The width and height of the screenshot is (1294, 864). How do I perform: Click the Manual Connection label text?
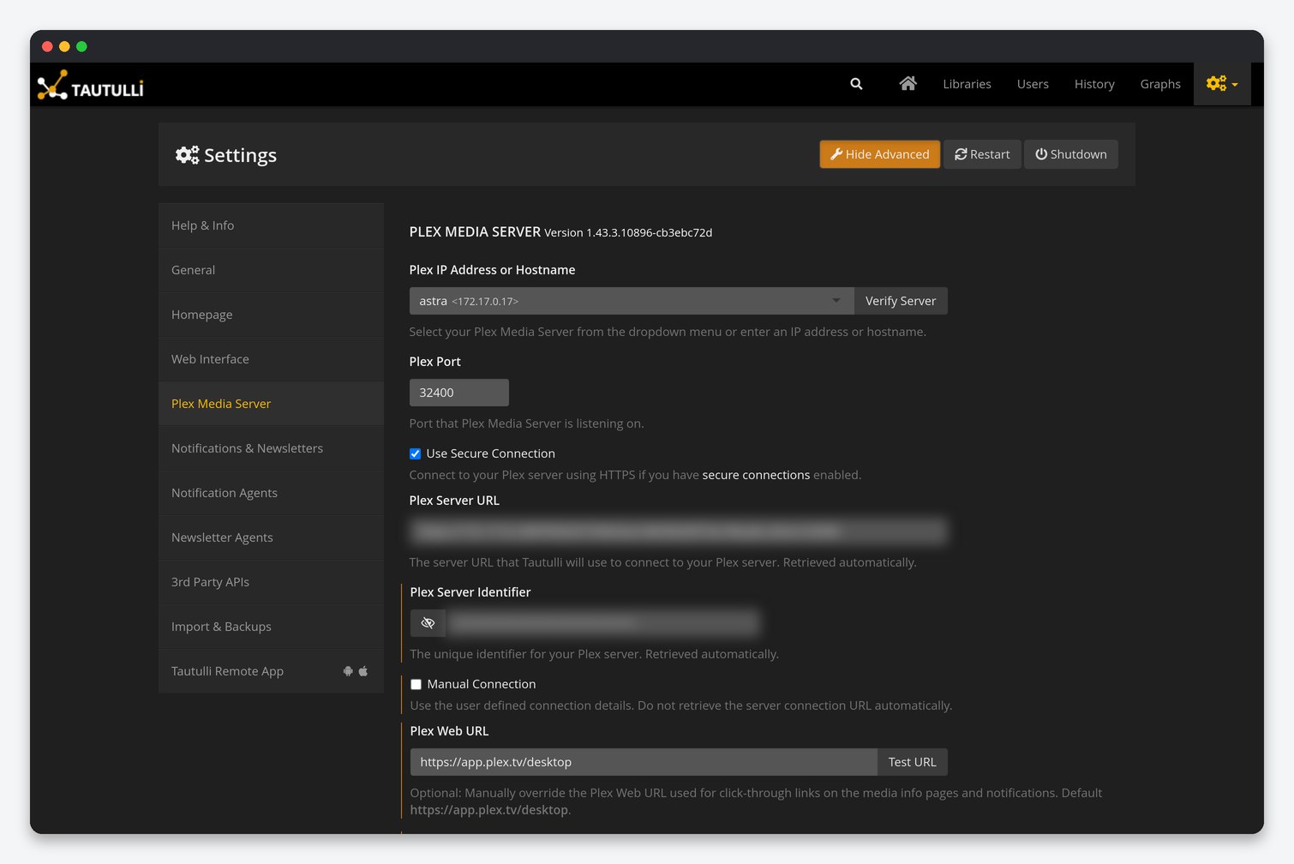point(482,684)
